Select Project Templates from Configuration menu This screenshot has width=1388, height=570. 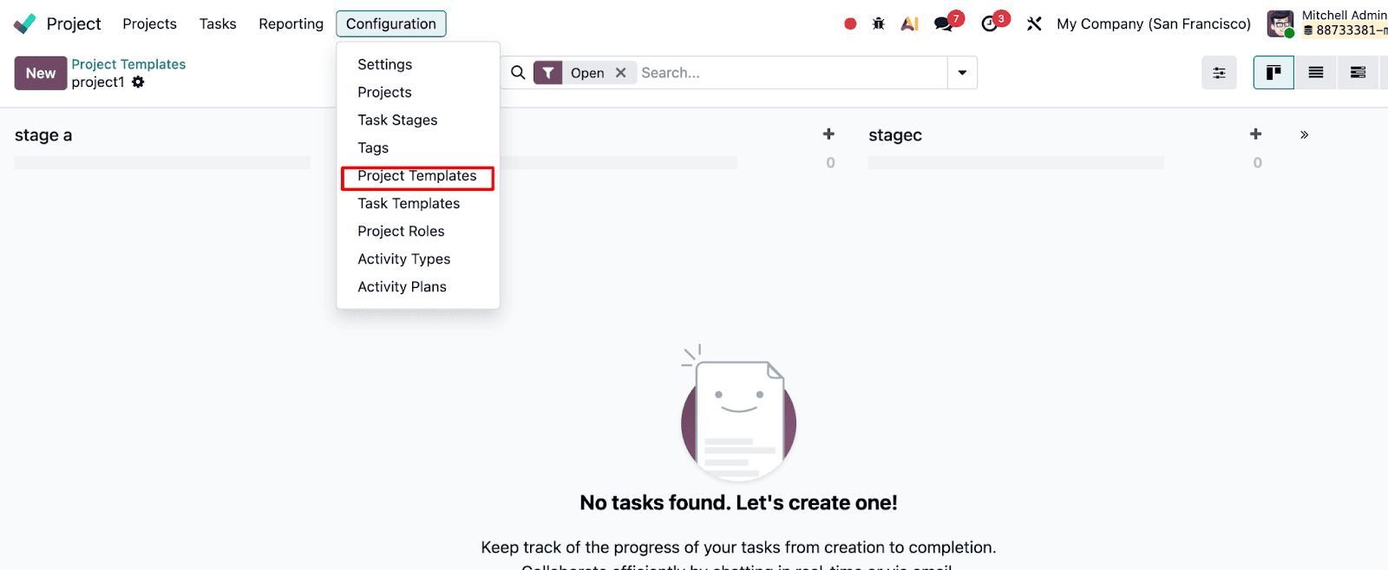416,176
